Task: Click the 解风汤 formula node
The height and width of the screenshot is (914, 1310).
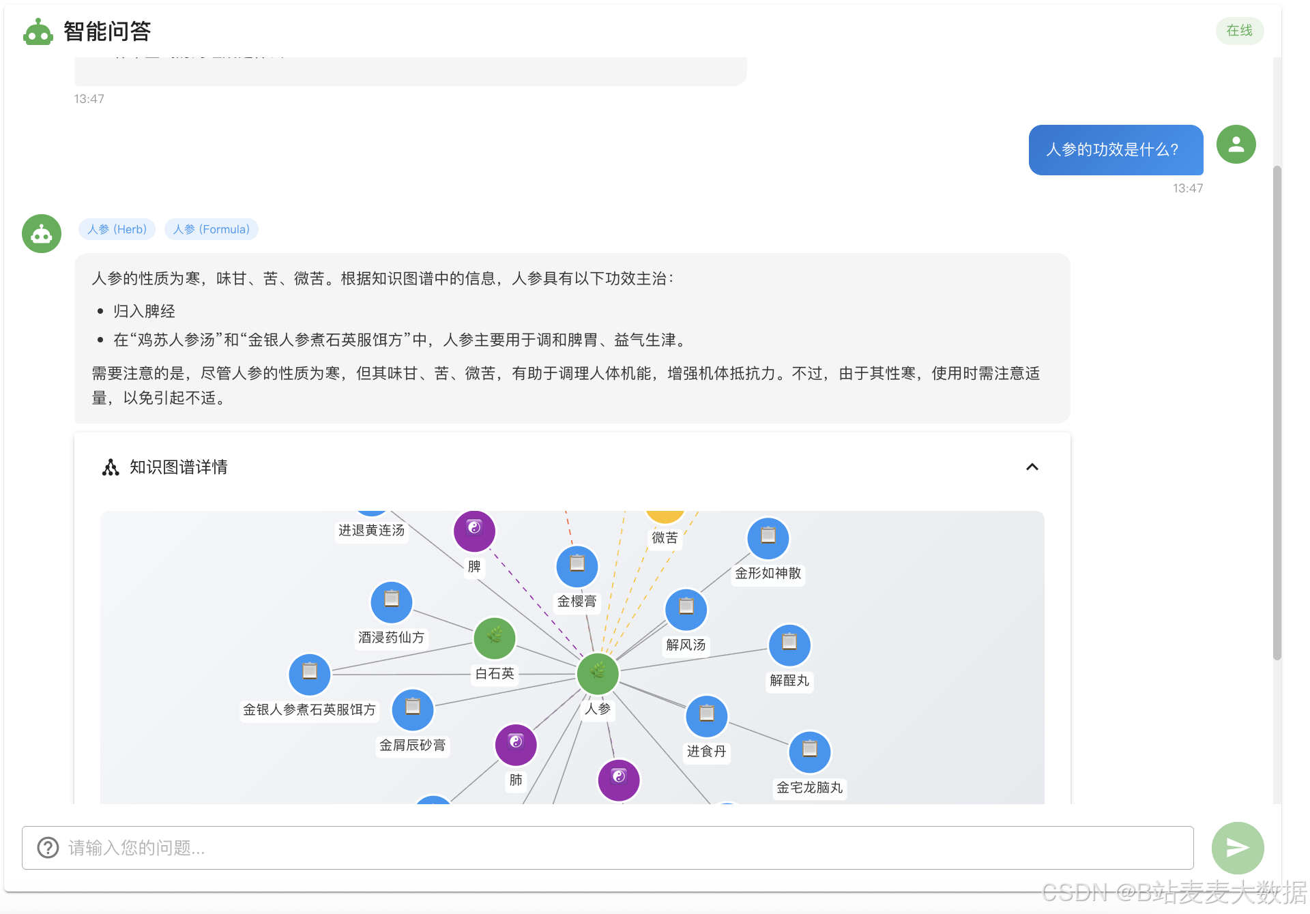Action: 686,609
